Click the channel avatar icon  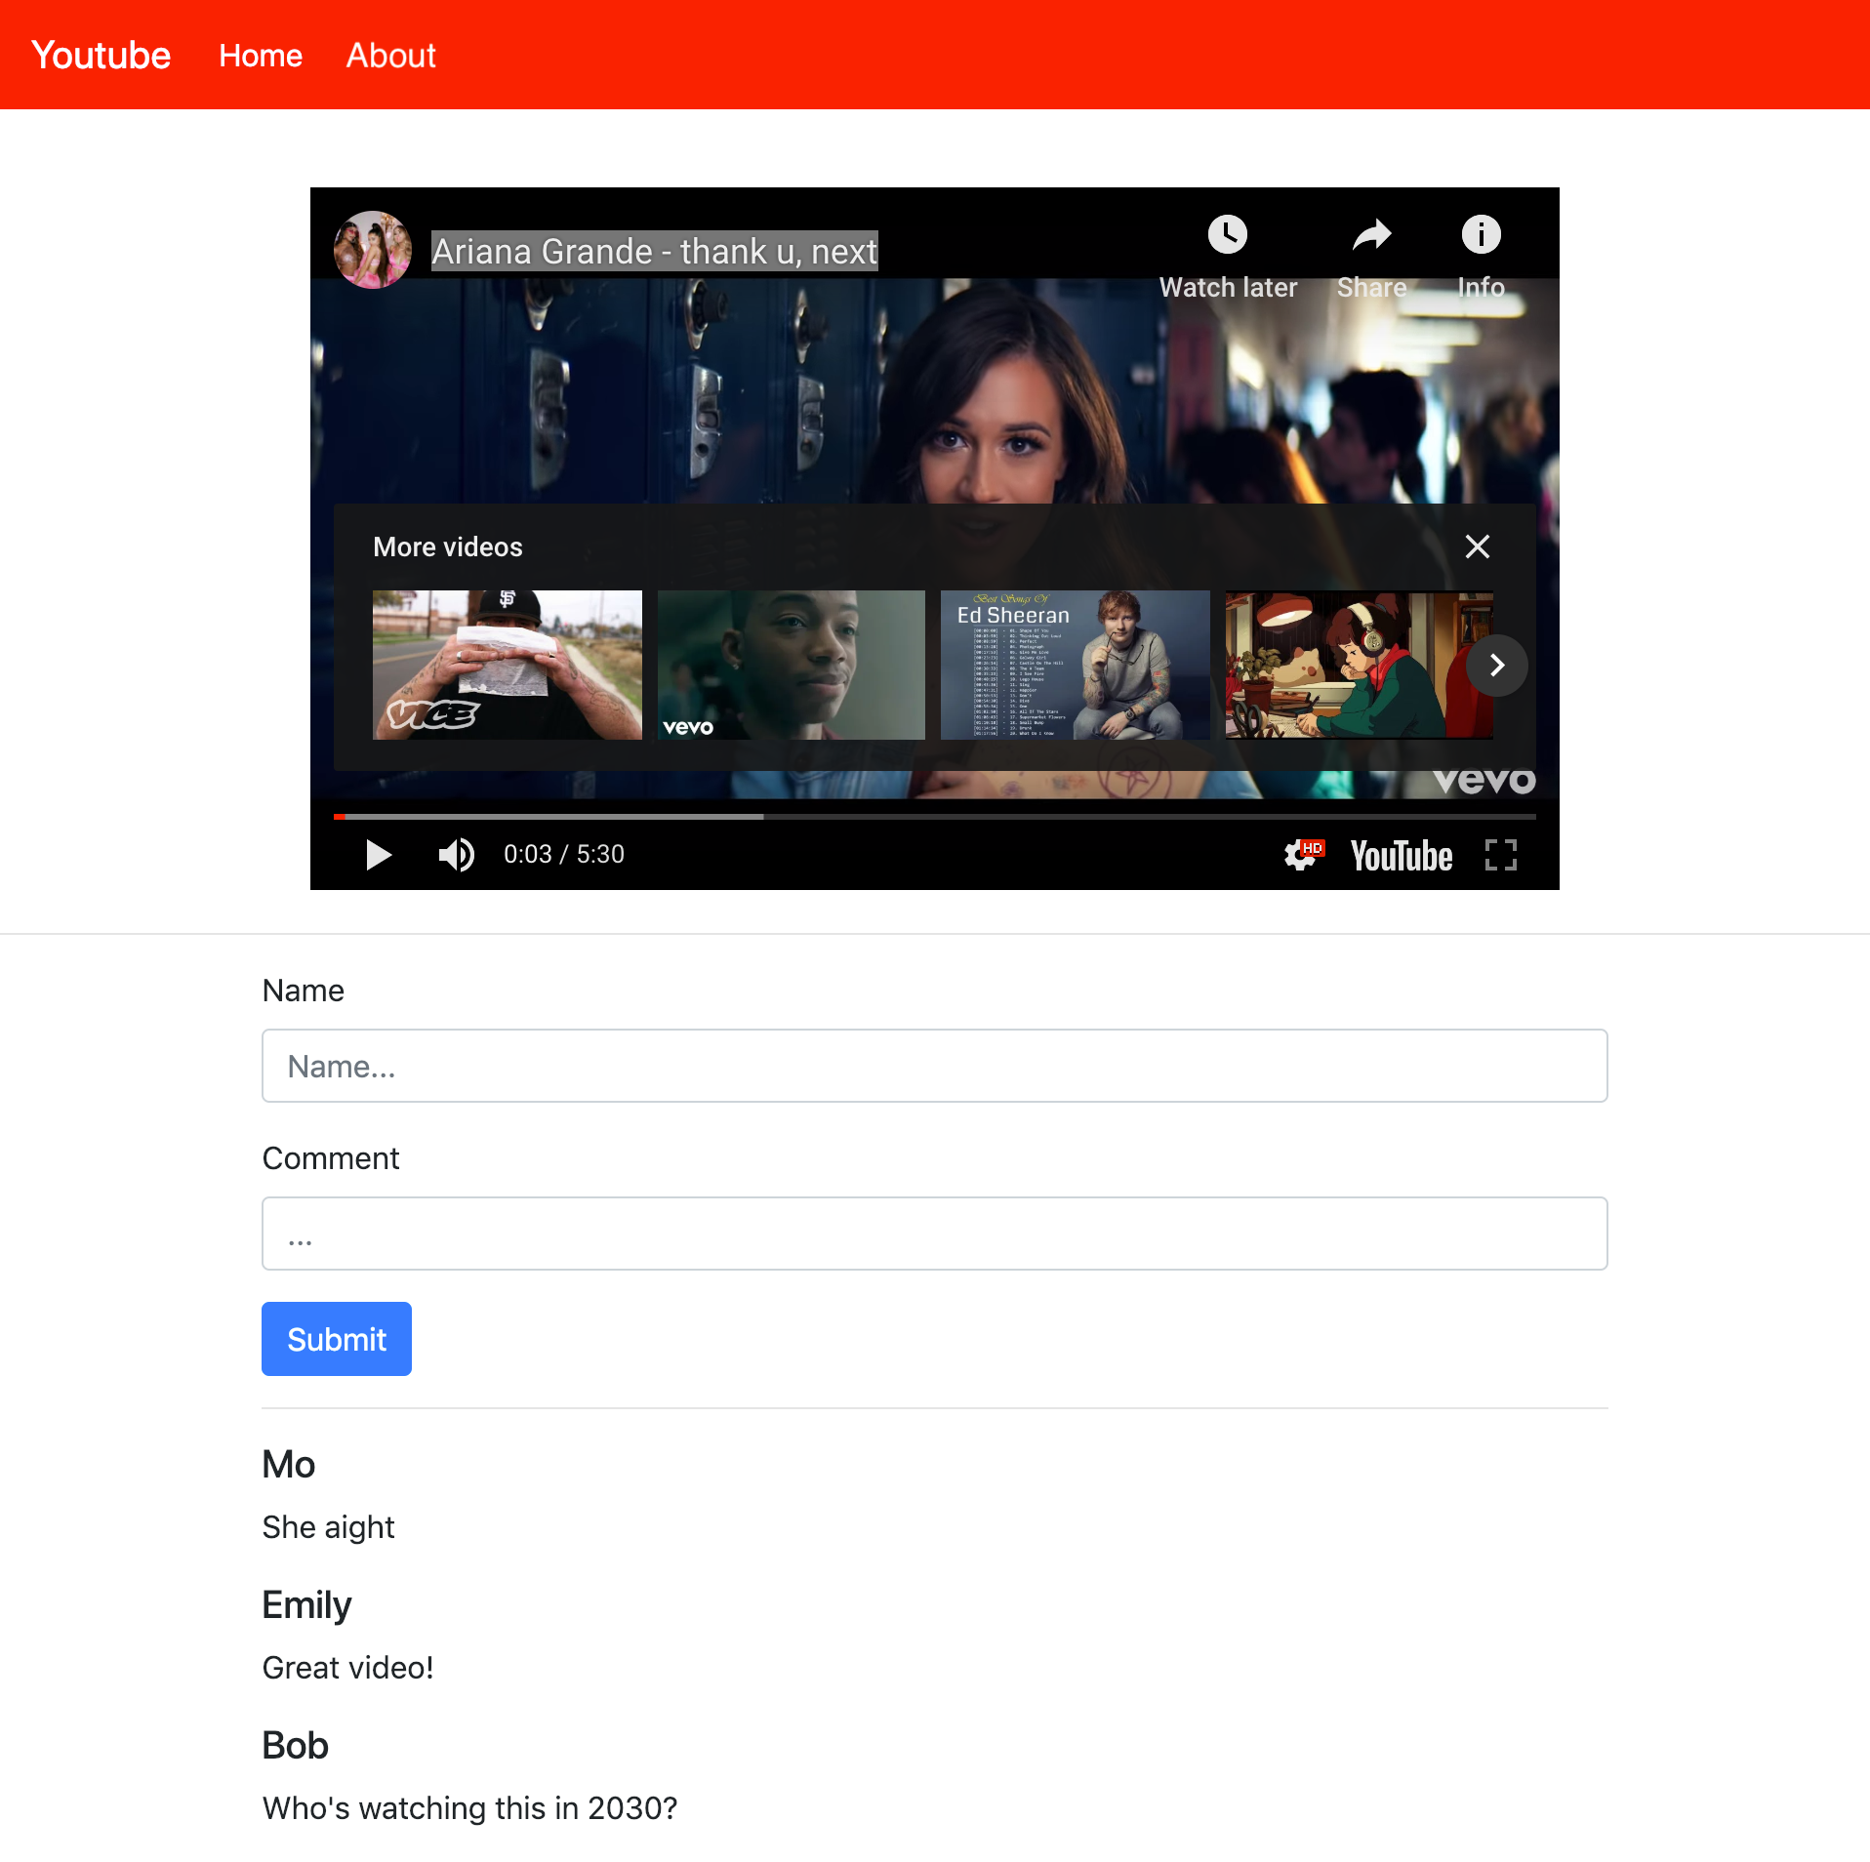(x=372, y=250)
